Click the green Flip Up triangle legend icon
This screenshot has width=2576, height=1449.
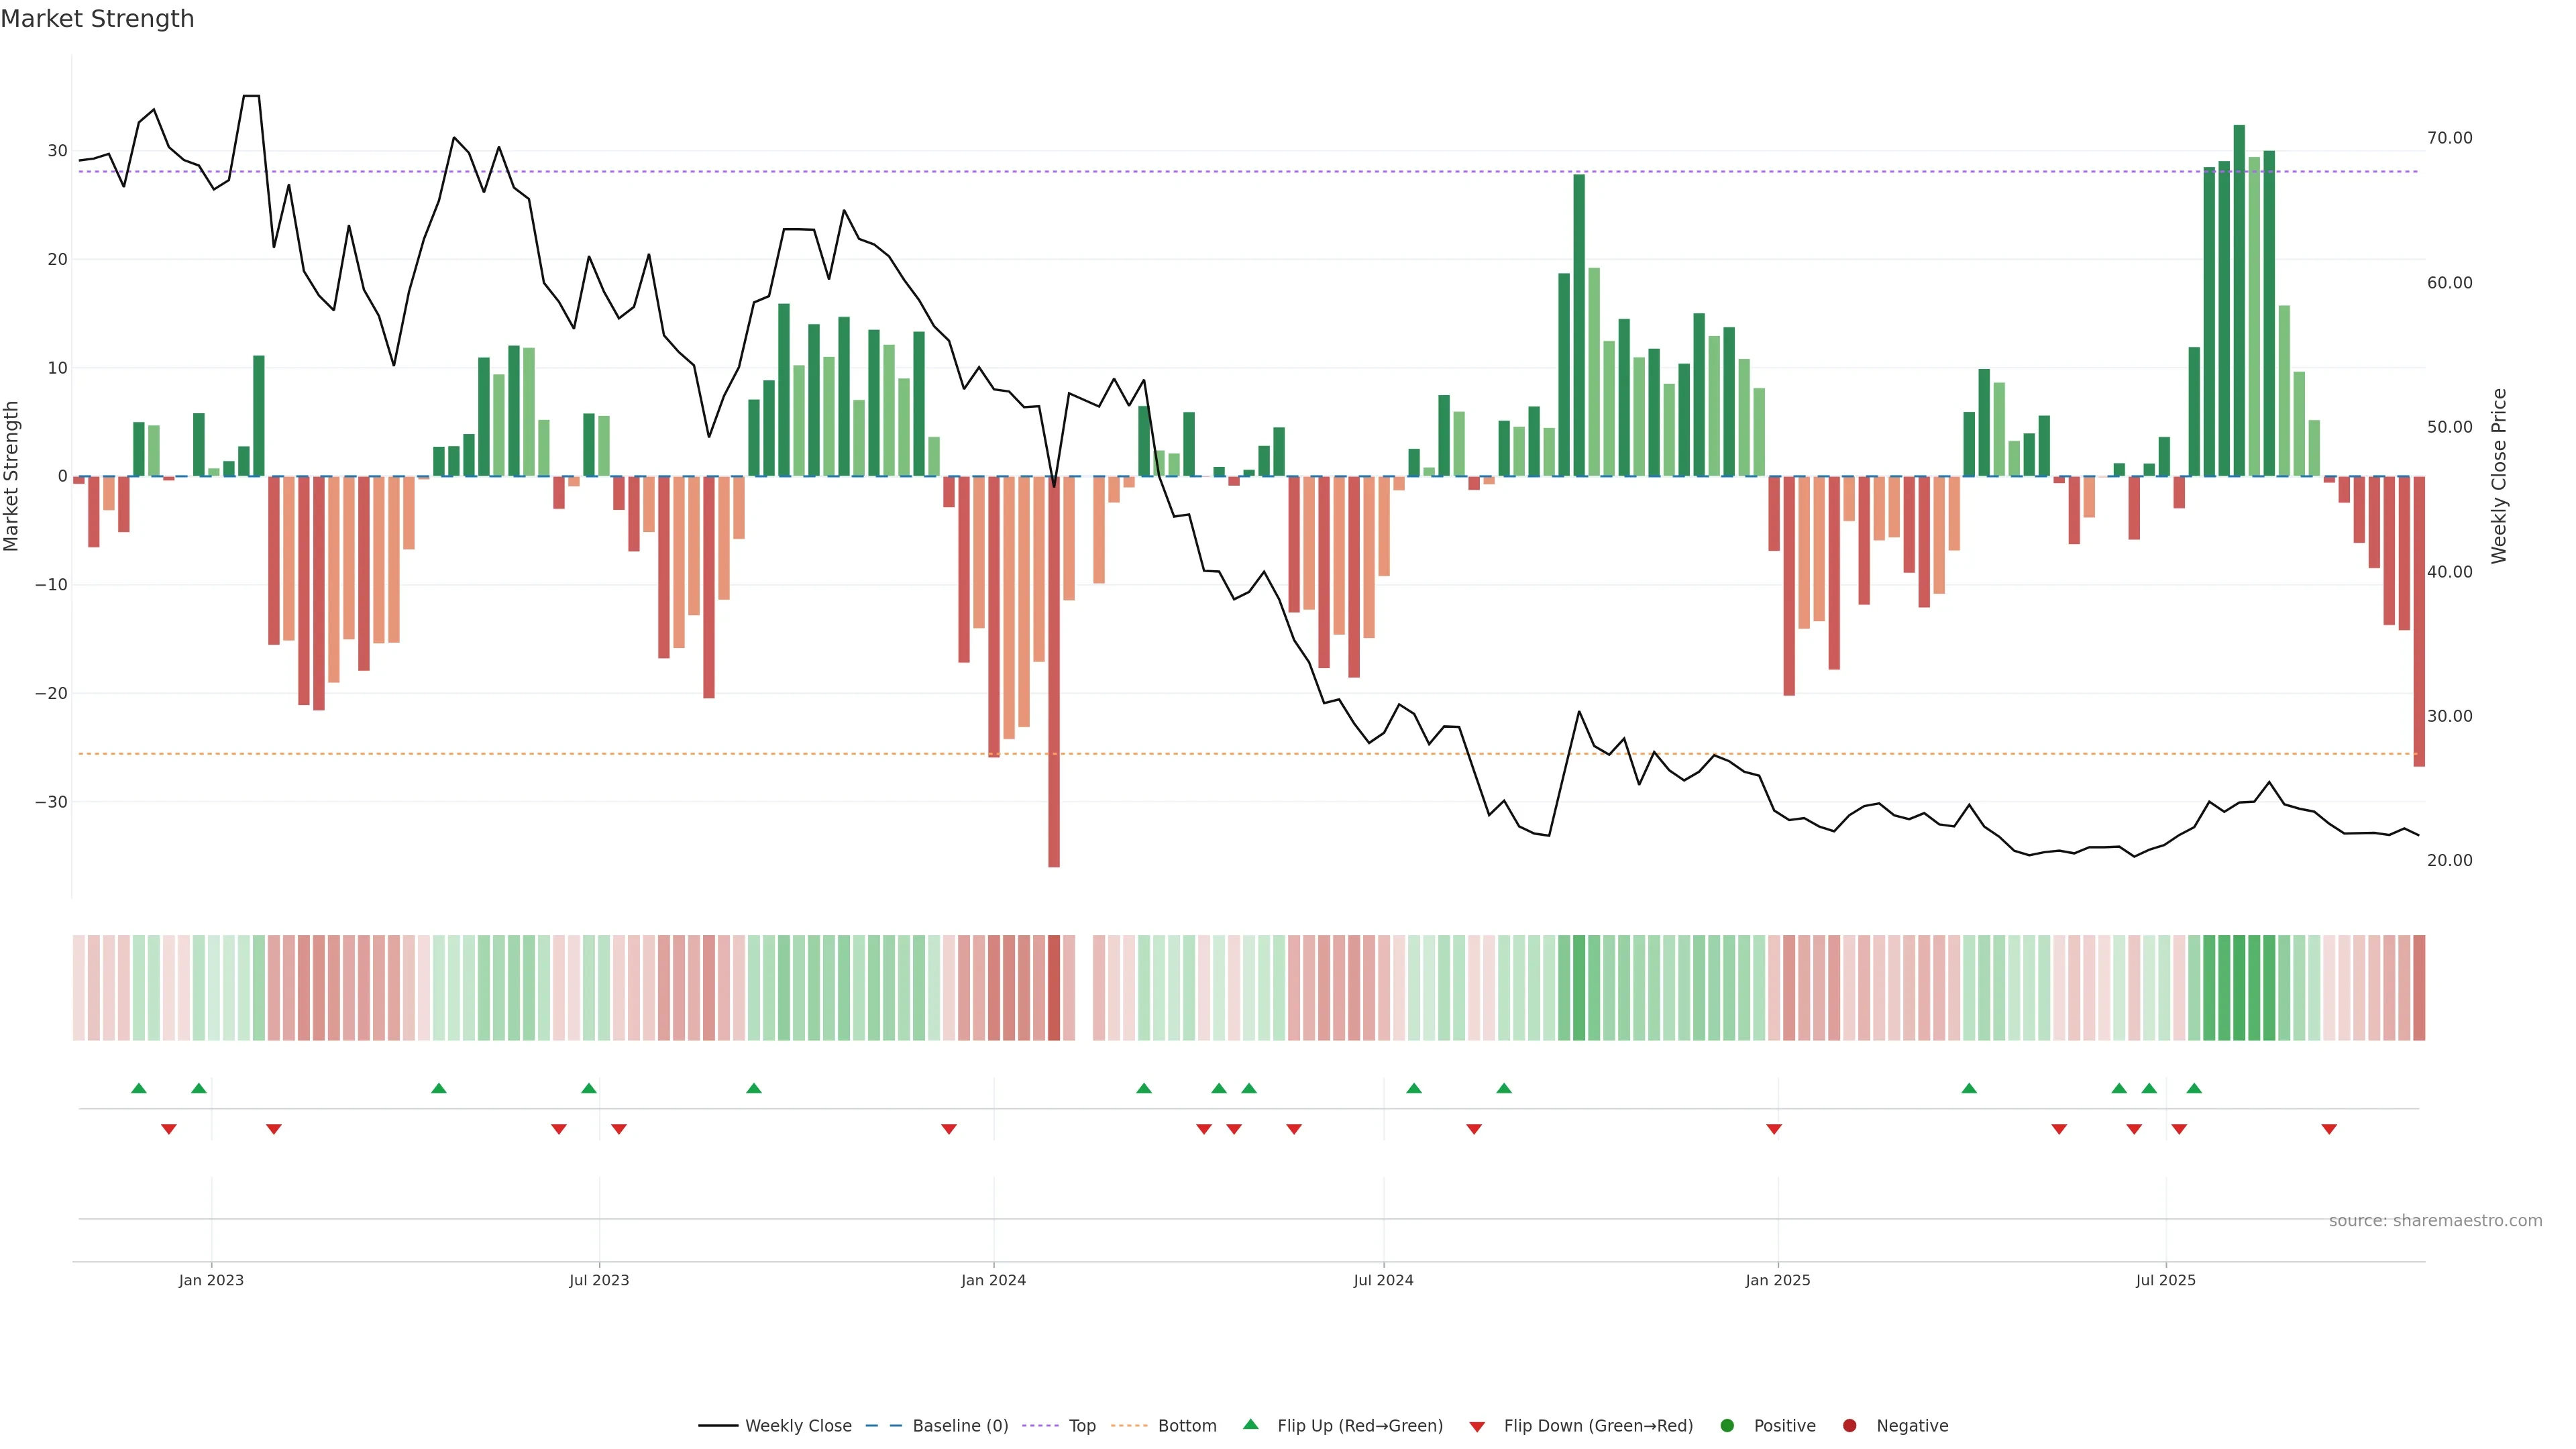[x=1250, y=1425]
